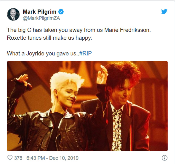
Task: Like the tweet with the heart icon
Action: point(10,158)
